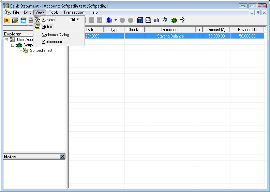Image resolution: width=270 pixels, height=192 pixels.
Task: Open the Help menu
Action: 93,12
